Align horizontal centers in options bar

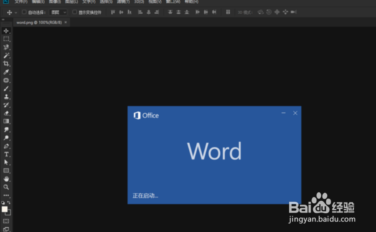tap(149, 12)
